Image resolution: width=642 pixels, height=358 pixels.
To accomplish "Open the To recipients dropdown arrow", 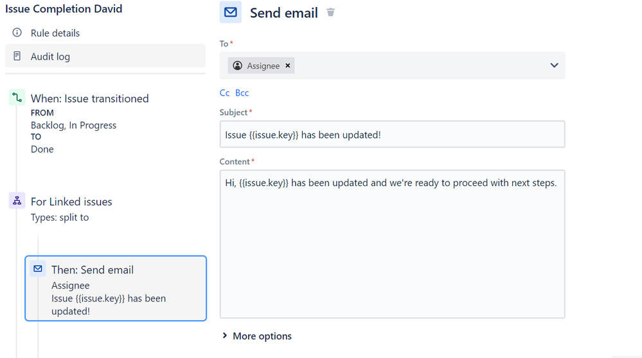I will [x=554, y=65].
